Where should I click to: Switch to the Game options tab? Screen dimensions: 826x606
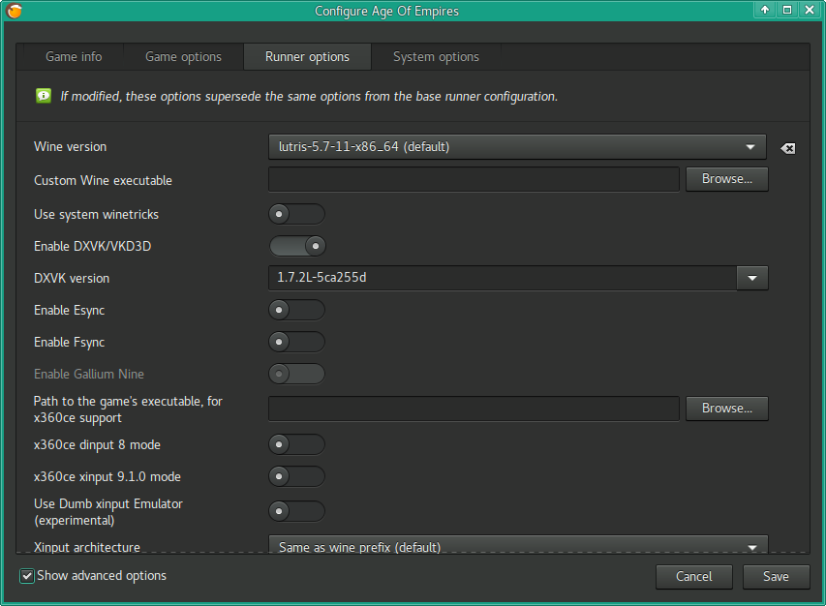183,57
